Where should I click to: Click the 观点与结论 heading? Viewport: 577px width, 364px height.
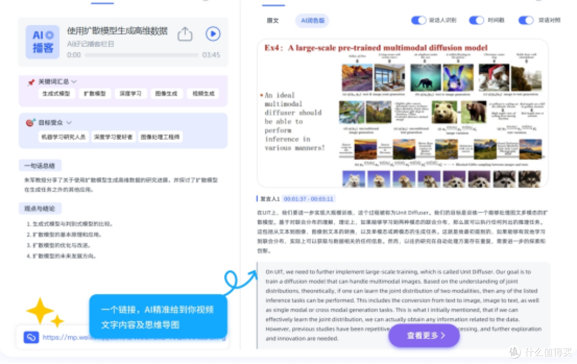click(x=40, y=209)
